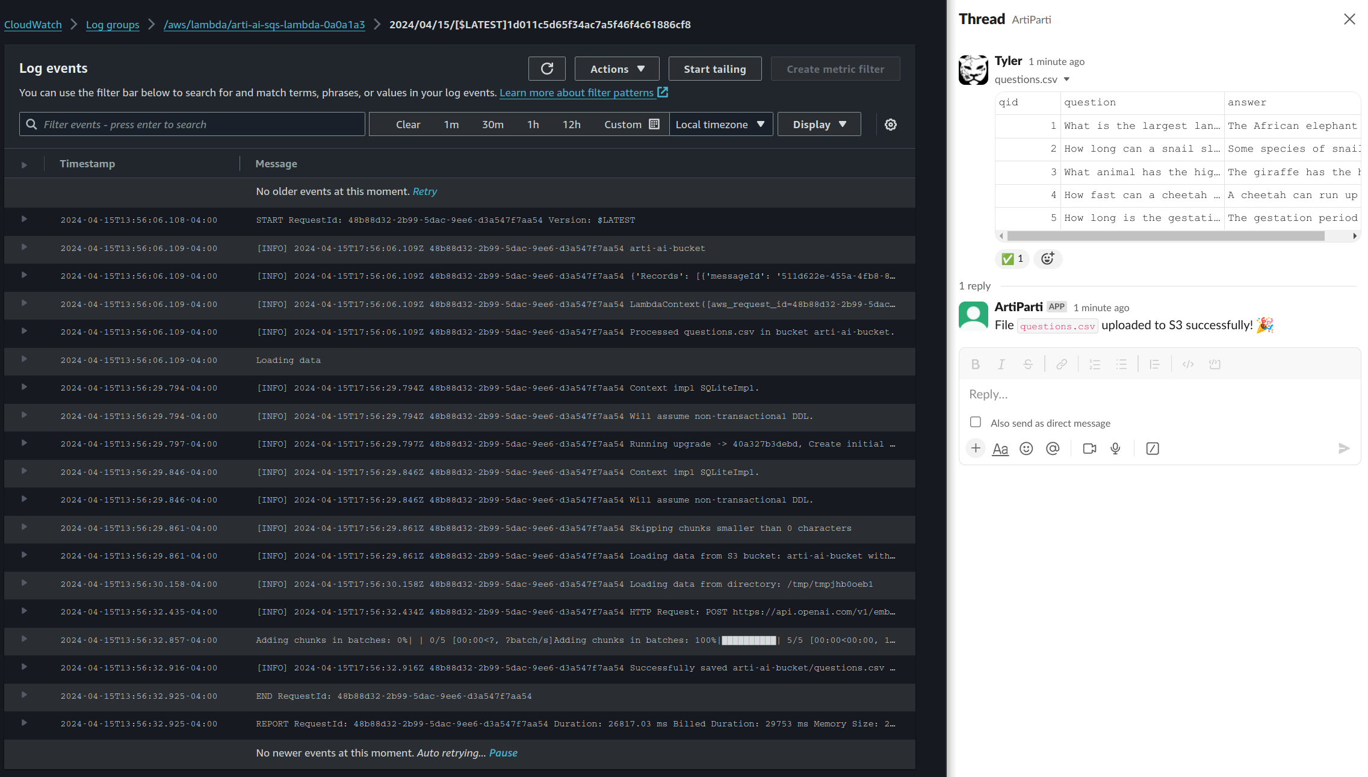Toggle bold formatting in reply box
Viewport: 1368px width, 777px height.
point(976,364)
